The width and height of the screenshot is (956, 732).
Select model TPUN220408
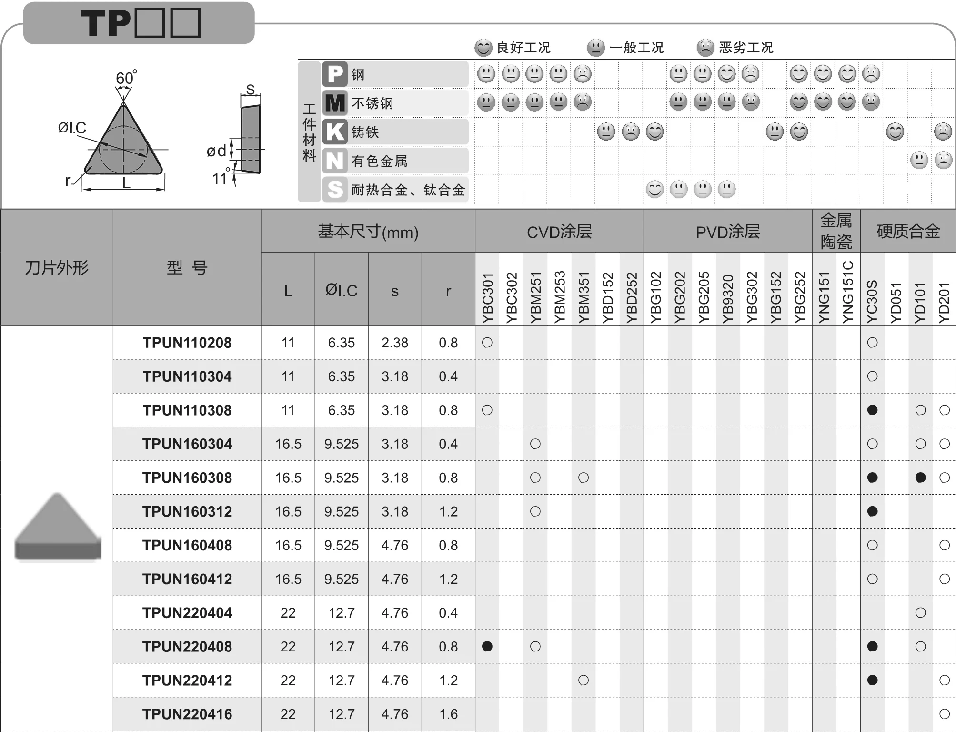[187, 647]
